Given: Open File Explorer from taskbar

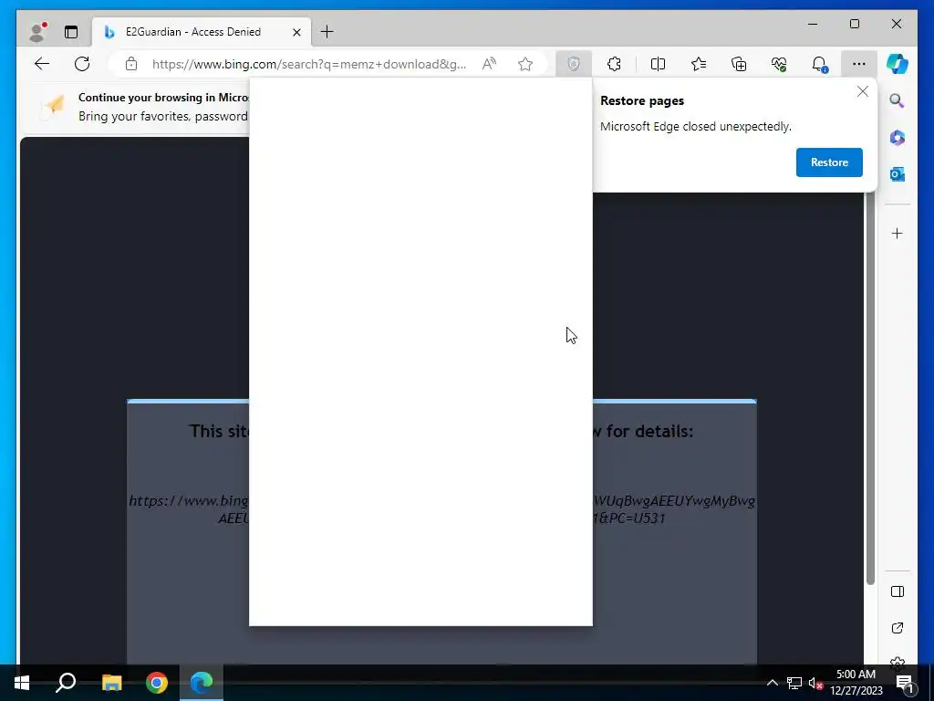Looking at the screenshot, I should click(x=111, y=683).
